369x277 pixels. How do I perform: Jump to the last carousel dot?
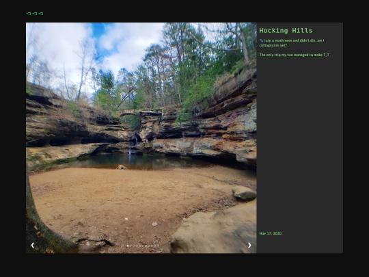pyautogui.click(x=154, y=246)
